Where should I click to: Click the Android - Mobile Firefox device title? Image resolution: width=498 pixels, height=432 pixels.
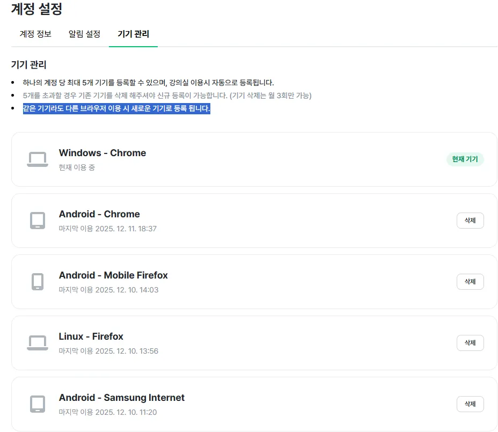click(x=113, y=275)
